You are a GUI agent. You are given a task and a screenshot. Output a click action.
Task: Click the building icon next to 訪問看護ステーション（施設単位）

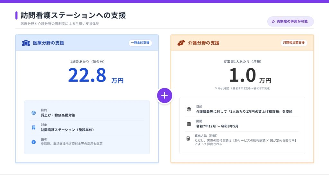pos(34,128)
